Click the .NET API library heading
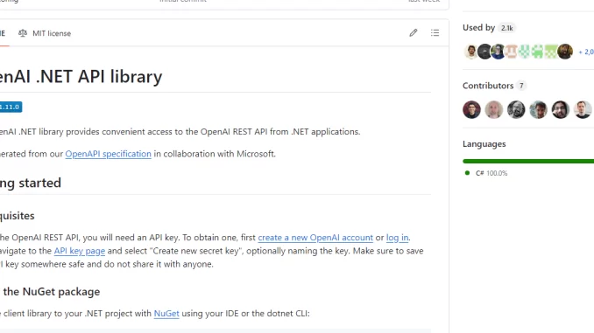The width and height of the screenshot is (594, 333). click(81, 77)
